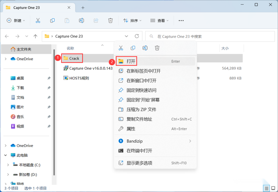Go back with the left arrow

(7, 36)
